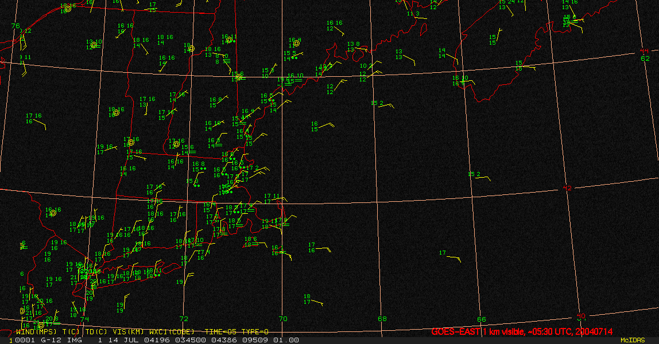Click the station plot 11 3 near top

(413, 14)
